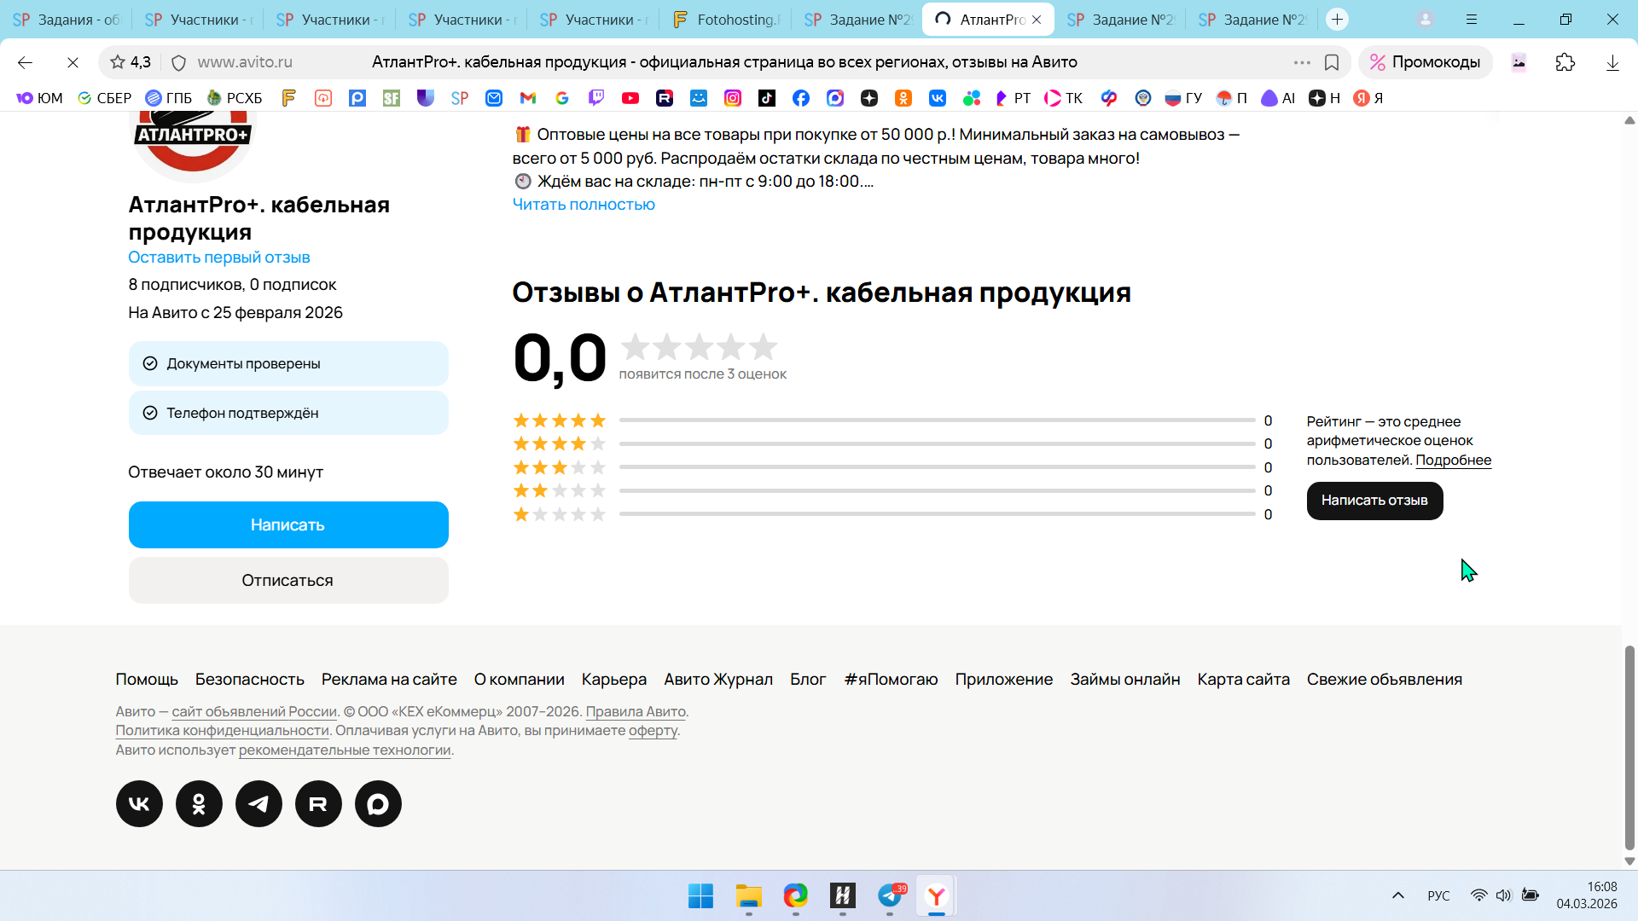Open YouTube bookmark in the bookmarks bar
The image size is (1638, 921).
tap(630, 98)
